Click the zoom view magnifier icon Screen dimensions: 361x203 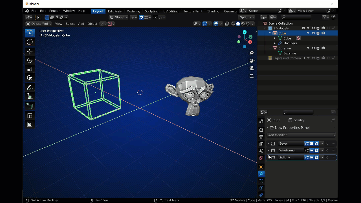pyautogui.click(x=252, y=53)
